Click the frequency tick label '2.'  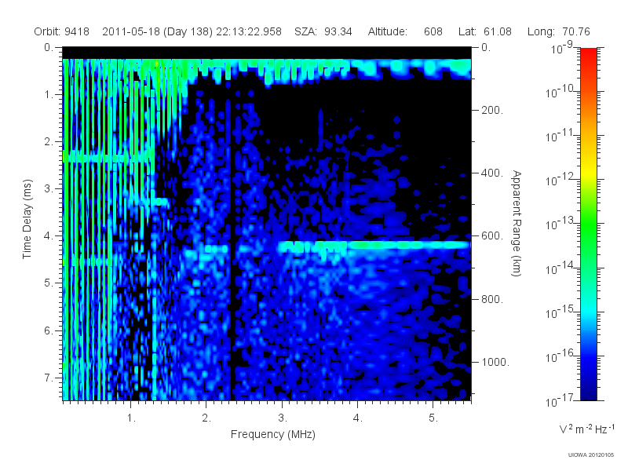point(206,418)
